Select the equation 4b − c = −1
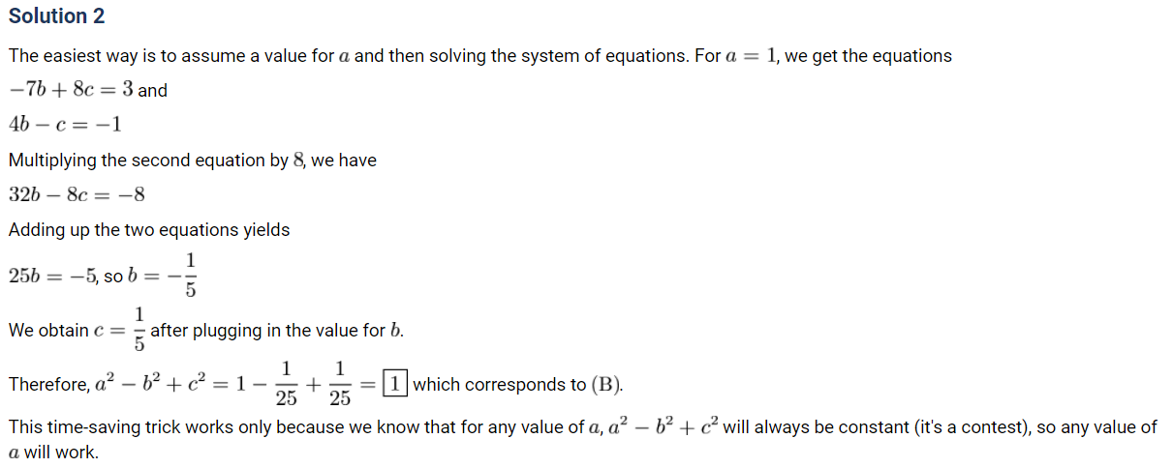 click(65, 125)
